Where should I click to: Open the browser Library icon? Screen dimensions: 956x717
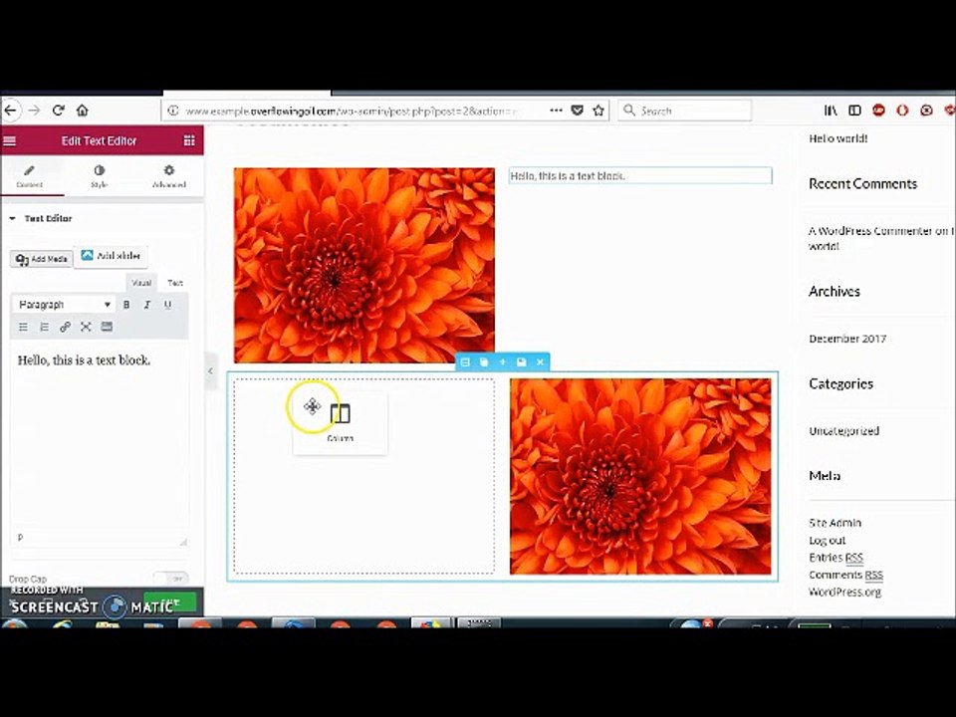(x=831, y=111)
